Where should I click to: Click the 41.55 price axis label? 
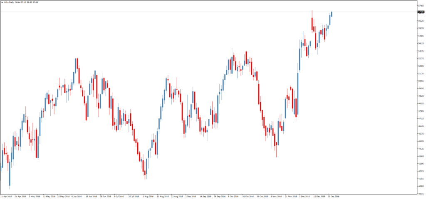[x=421, y=179]
